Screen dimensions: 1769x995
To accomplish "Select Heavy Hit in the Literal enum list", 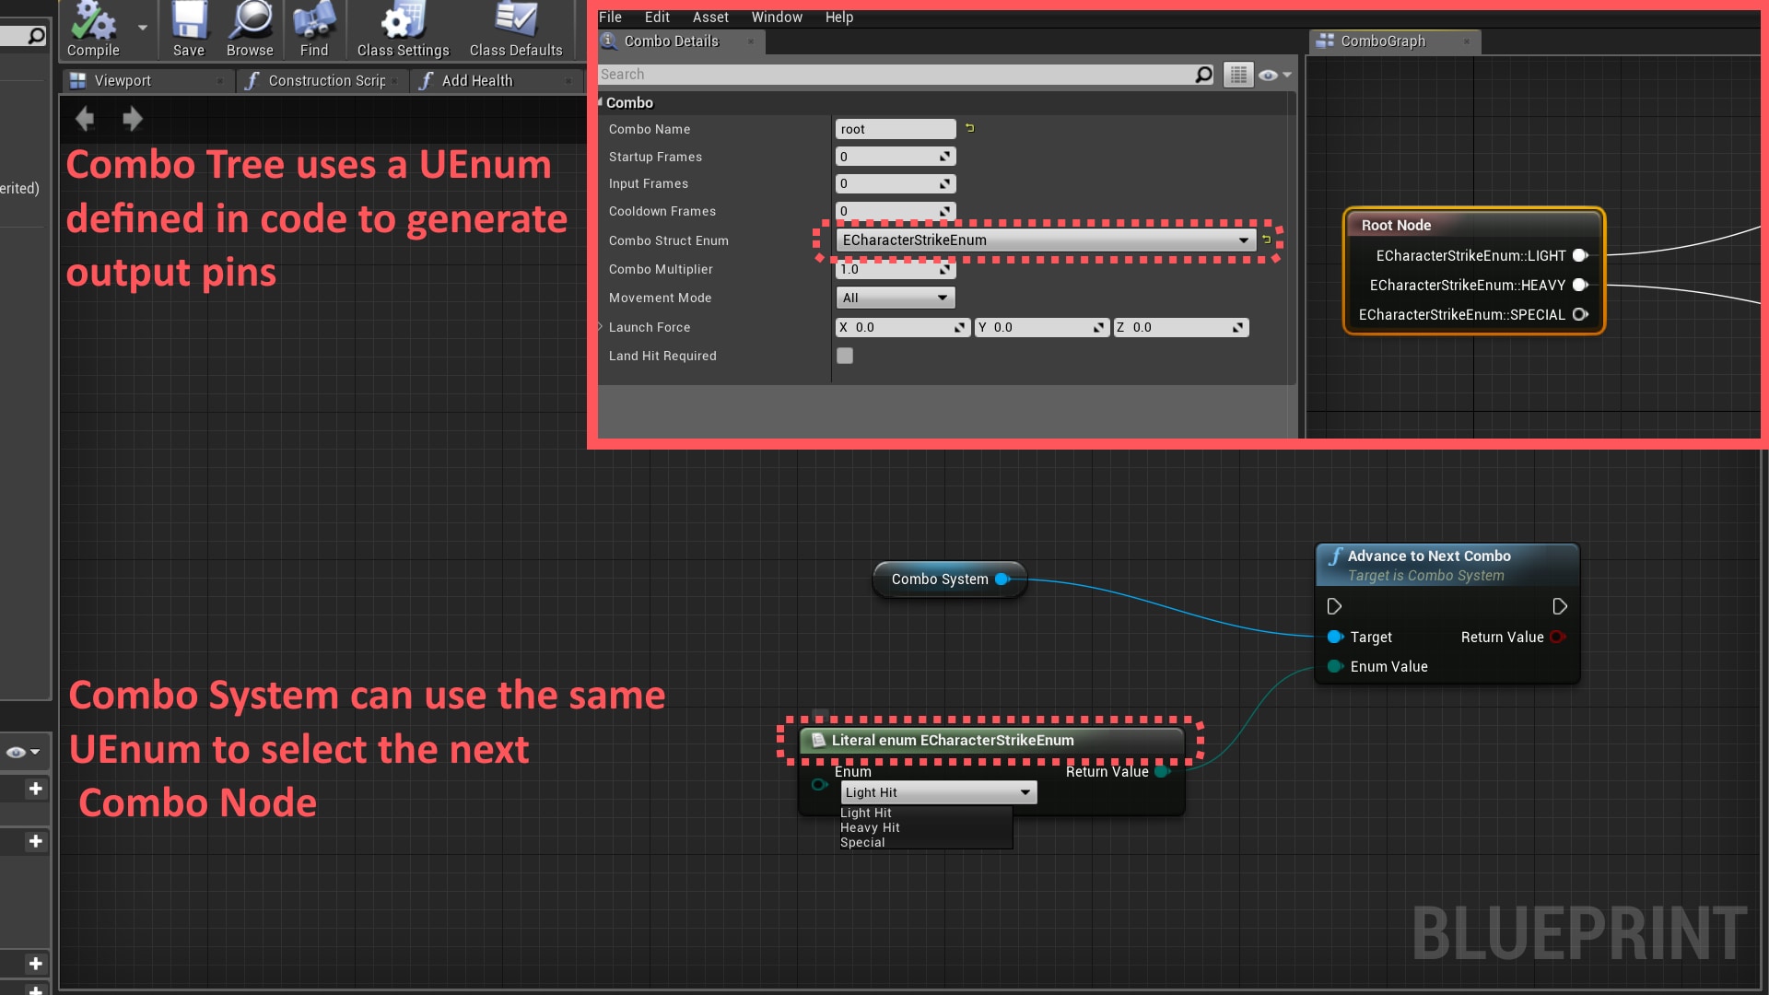I will [869, 827].
